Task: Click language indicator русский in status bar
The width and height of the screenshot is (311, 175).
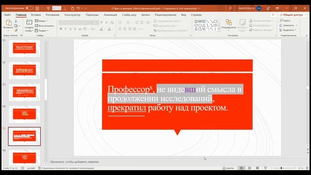Action: point(31,168)
